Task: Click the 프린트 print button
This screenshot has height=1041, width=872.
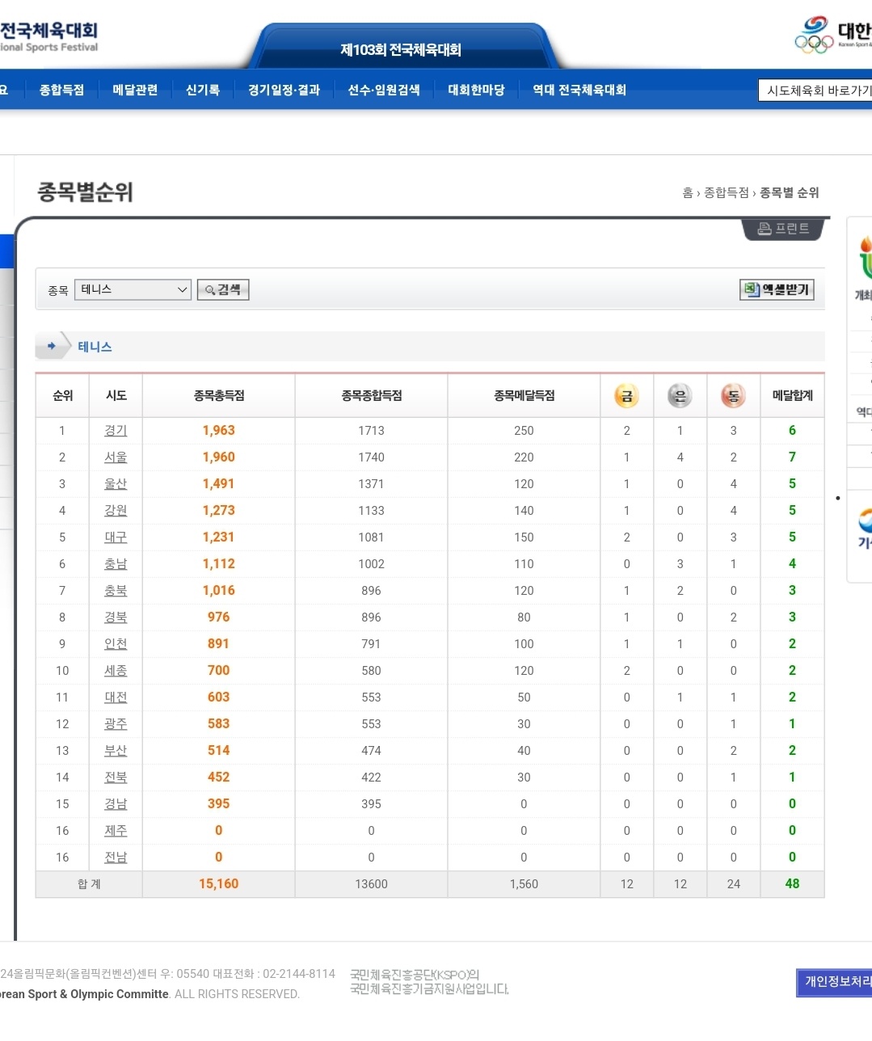Action: point(782,229)
